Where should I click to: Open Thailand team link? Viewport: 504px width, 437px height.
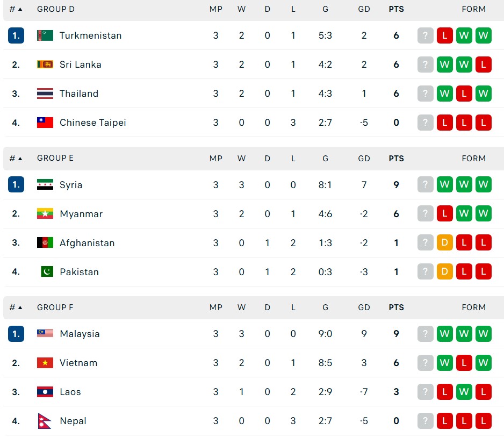79,94
